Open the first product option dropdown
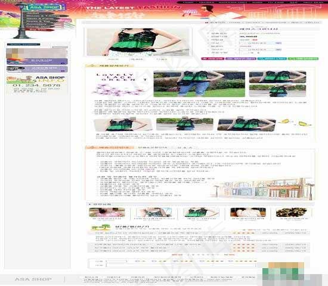Screen dimensions: 328x286 (261, 43)
